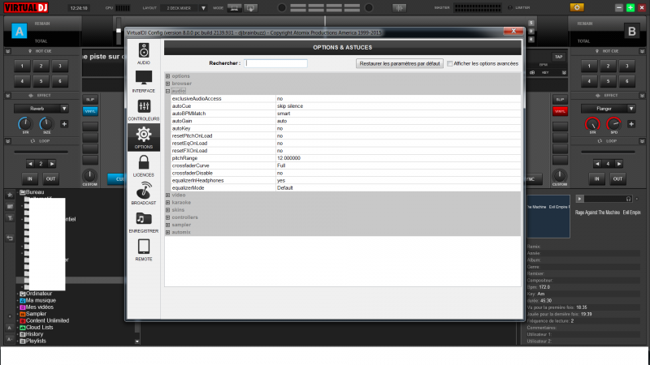Select the History folder in browser

click(34, 334)
